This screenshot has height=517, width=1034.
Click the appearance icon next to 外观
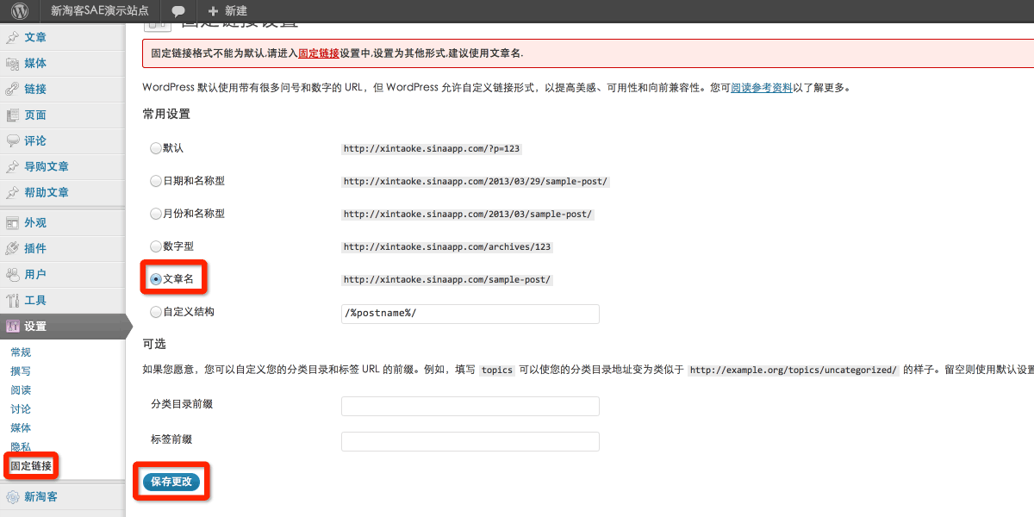(13, 223)
